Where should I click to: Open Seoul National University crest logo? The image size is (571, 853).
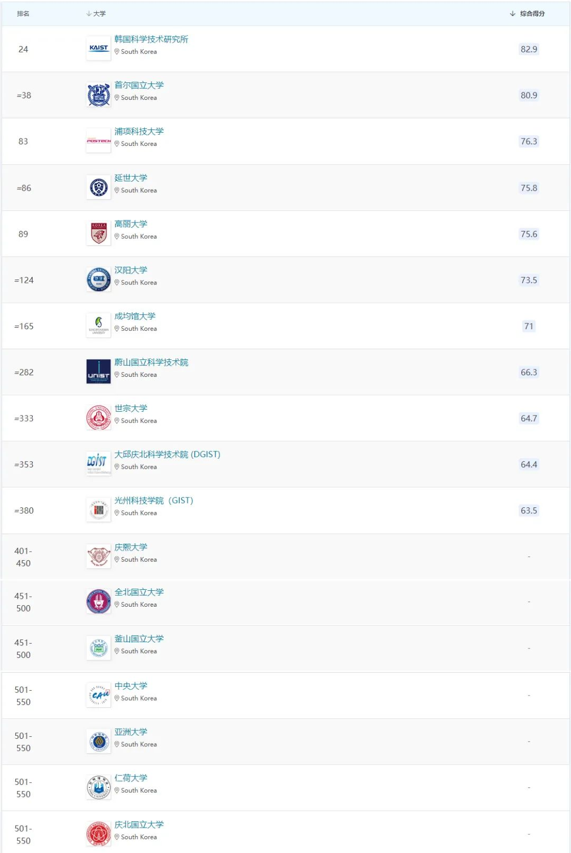coord(98,95)
